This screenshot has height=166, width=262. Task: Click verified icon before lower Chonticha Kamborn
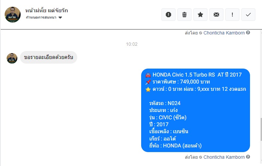coord(200,157)
